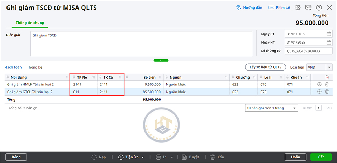Click Lấy số liệu từ QLTS button
337x163 pixels.
pyautogui.click(x=265, y=67)
